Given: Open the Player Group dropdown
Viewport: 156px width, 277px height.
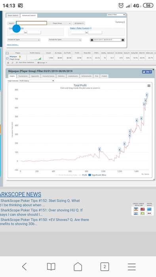Looking at the screenshot, I should [x=60, y=23].
